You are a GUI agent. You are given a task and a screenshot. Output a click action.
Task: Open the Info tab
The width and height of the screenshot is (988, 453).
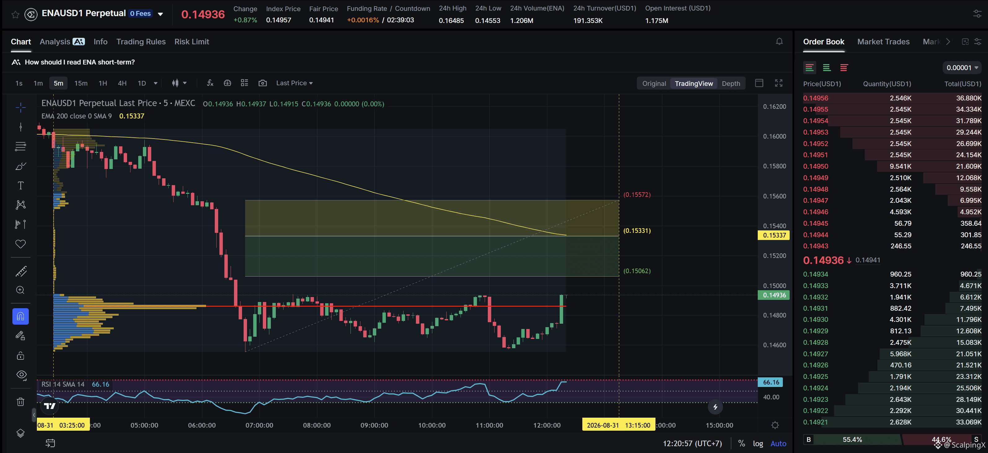coord(100,42)
